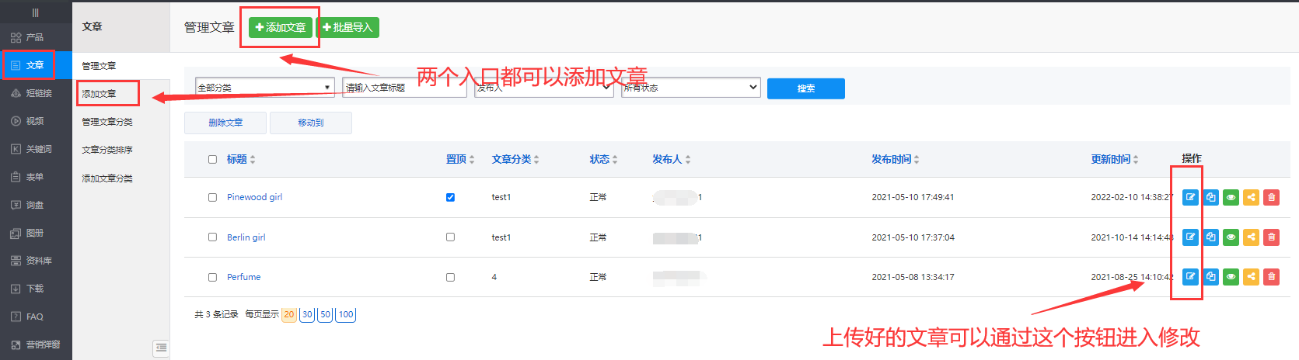1299x360 pixels.
Task: Select the Berlin girl row checkbox
Action: pyautogui.click(x=212, y=237)
